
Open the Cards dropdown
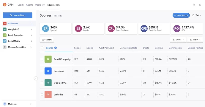tap(178, 40)
